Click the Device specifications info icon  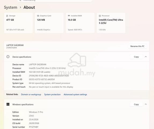[x=8, y=57]
